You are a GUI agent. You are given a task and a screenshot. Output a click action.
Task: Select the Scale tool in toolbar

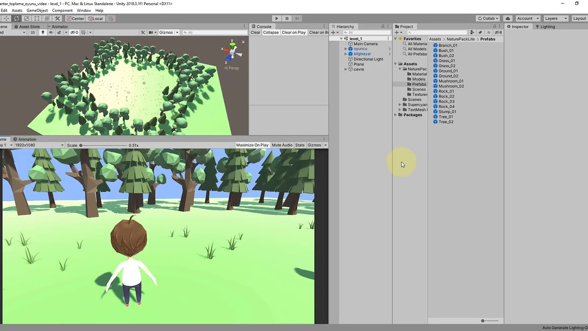tap(27, 18)
